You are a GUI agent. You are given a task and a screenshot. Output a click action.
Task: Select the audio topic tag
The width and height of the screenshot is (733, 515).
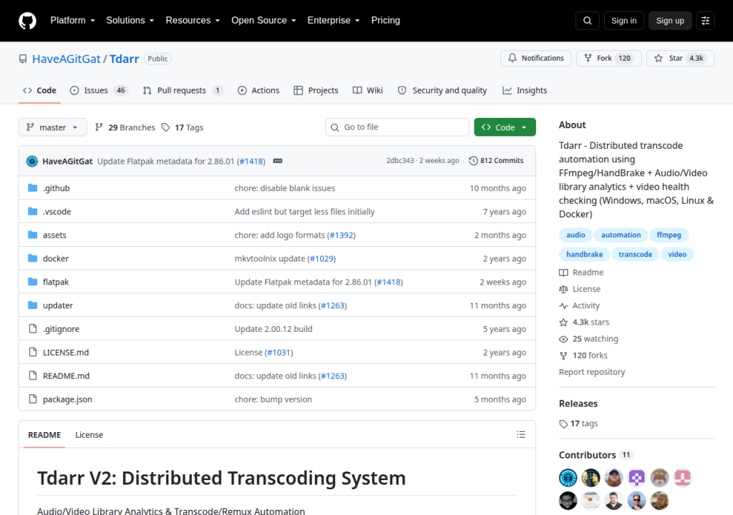[576, 235]
